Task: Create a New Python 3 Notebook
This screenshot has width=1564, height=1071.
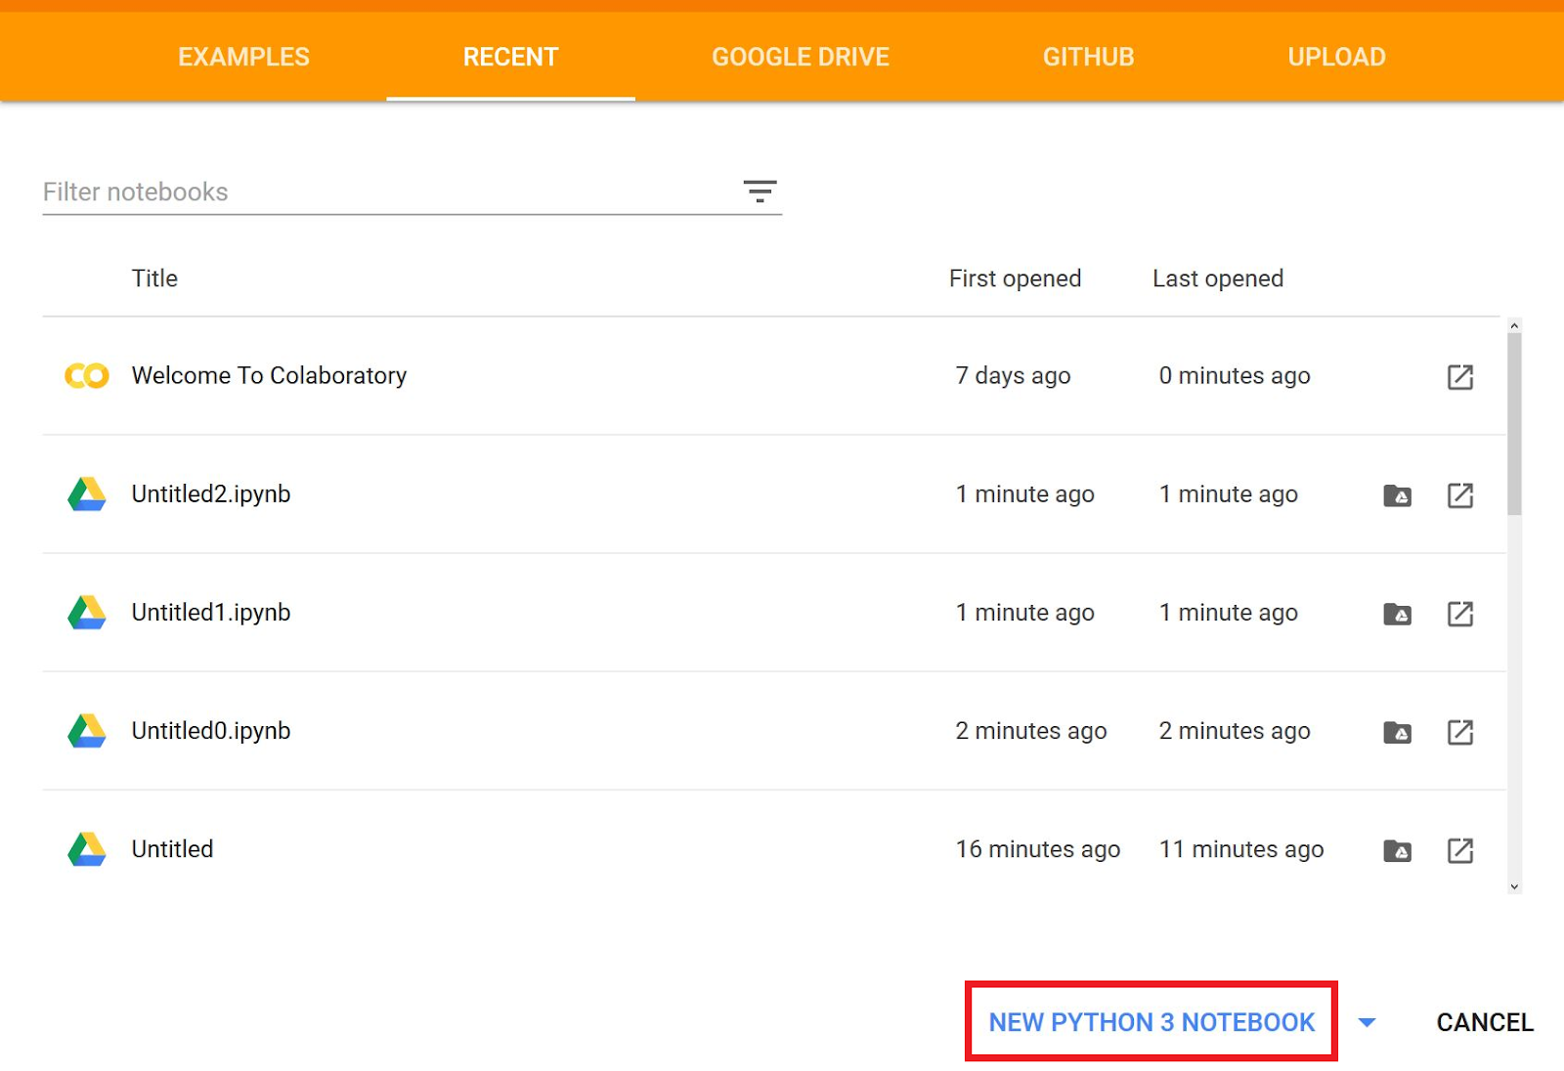Action: tap(1151, 1022)
